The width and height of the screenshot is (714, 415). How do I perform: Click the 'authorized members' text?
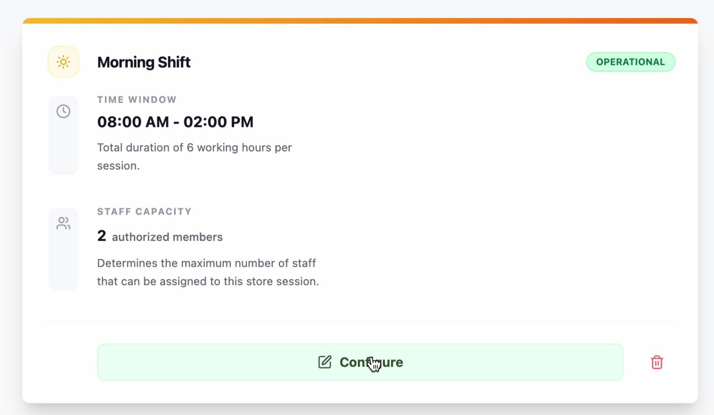click(x=167, y=237)
